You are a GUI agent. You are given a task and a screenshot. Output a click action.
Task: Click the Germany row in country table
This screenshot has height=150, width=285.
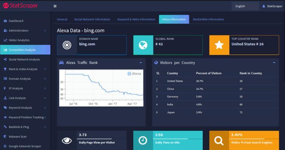(216, 97)
